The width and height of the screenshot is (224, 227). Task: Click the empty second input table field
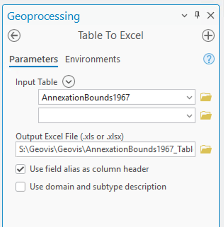[110, 116]
